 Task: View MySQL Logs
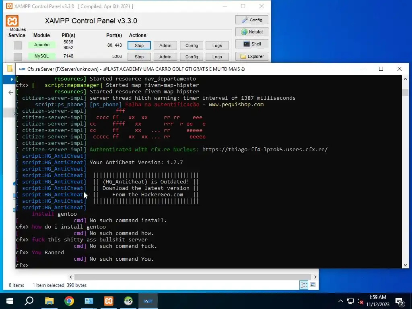[x=217, y=57]
